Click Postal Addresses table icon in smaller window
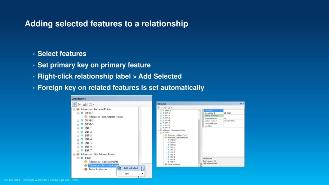The height and width of the screenshot is (185, 329). (166, 164)
